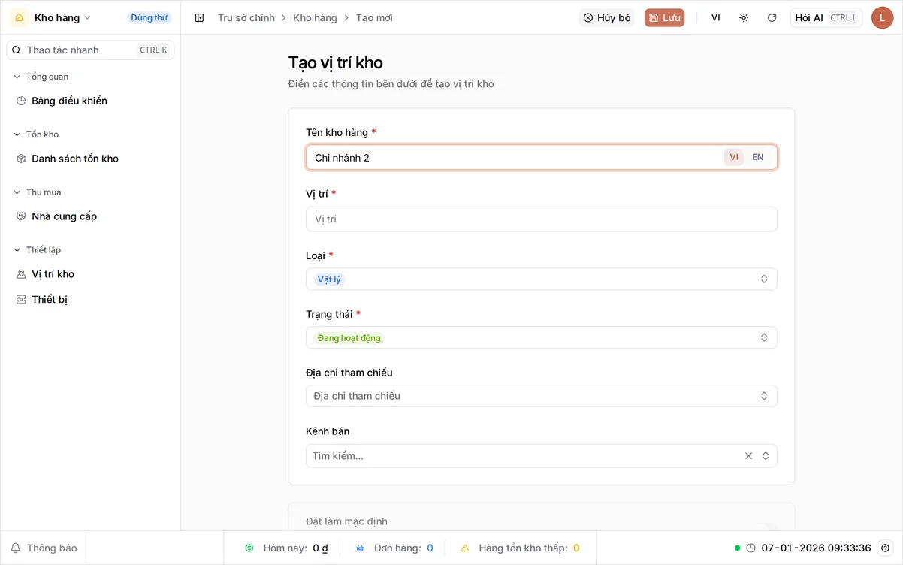
Task: Open the Loại dropdown
Action: (x=541, y=279)
